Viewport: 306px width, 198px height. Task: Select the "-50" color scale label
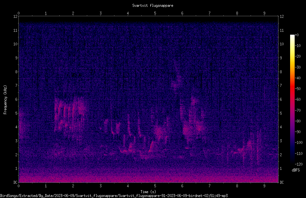(x=298, y=89)
